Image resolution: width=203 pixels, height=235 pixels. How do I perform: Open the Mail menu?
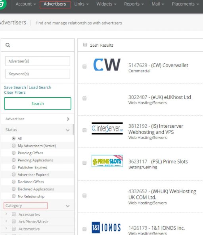click(158, 4)
